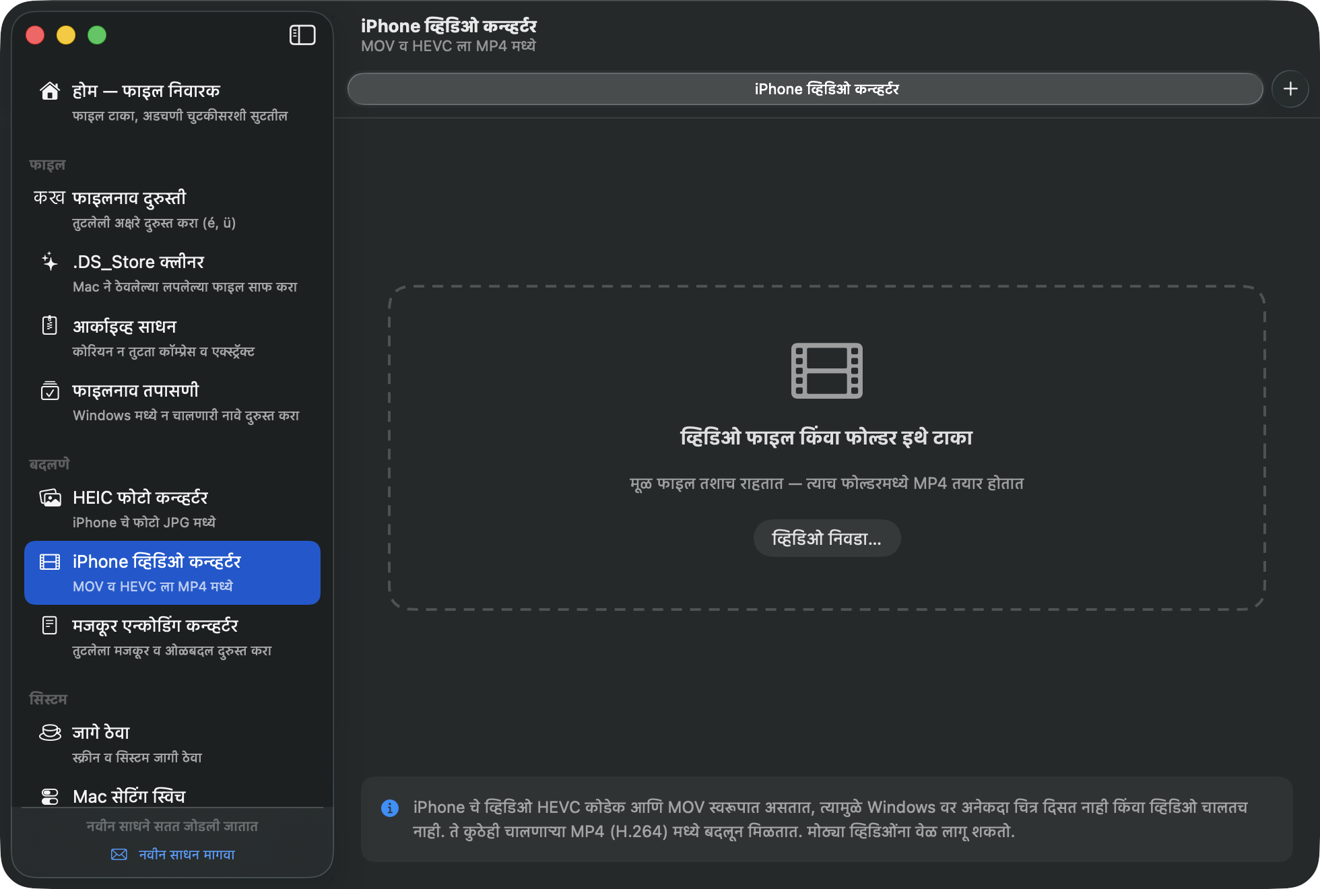
Task: Open होम — फाइल निवारक sidebar entry
Action: click(172, 102)
